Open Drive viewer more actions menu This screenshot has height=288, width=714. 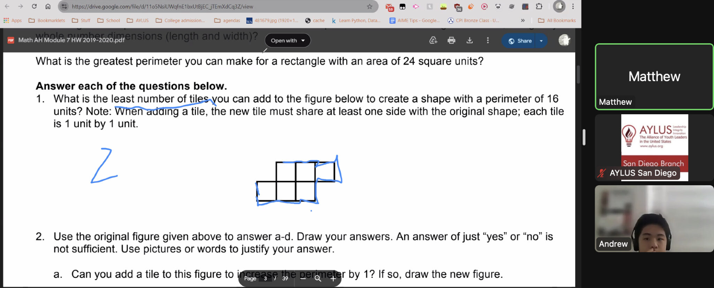(488, 40)
